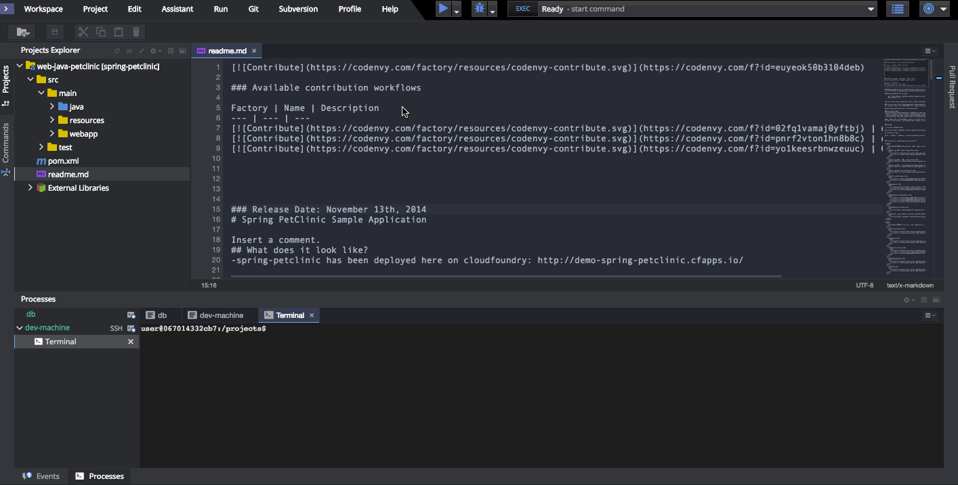Image resolution: width=958 pixels, height=485 pixels.
Task: Open the Edit menu
Action: [x=135, y=9]
